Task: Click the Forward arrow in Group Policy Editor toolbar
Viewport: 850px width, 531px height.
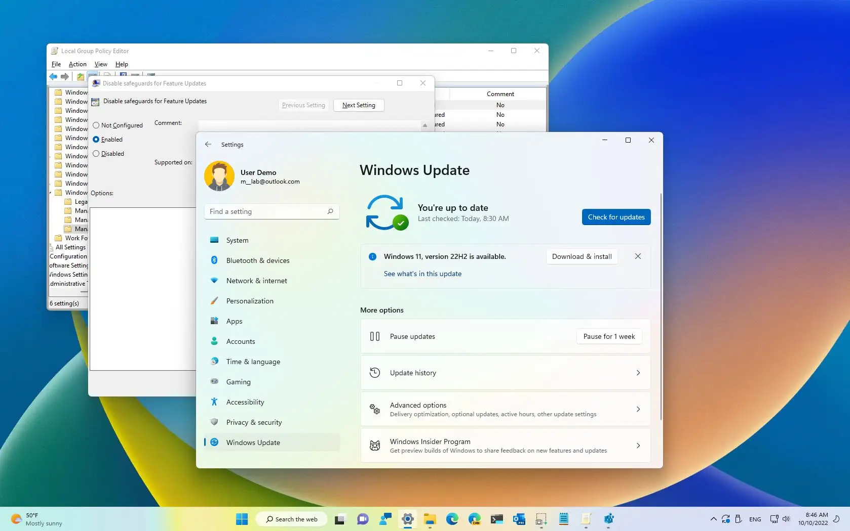Action: (65, 76)
